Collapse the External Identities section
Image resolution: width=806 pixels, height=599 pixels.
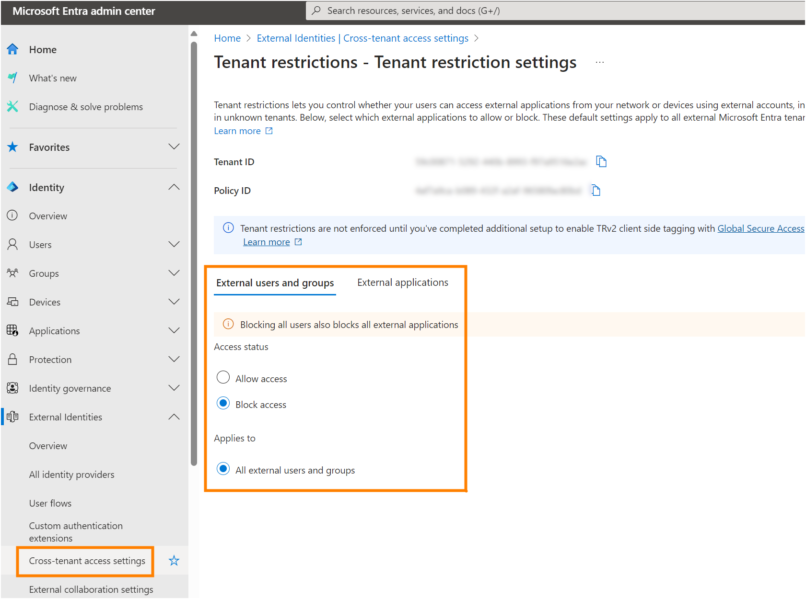click(x=174, y=417)
